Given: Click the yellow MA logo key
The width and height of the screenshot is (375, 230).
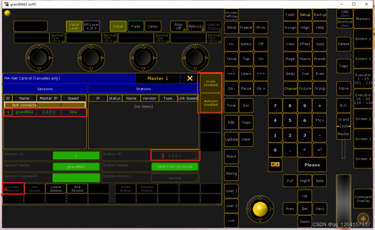Looking at the screenshot, I should pyautogui.click(x=275, y=164).
